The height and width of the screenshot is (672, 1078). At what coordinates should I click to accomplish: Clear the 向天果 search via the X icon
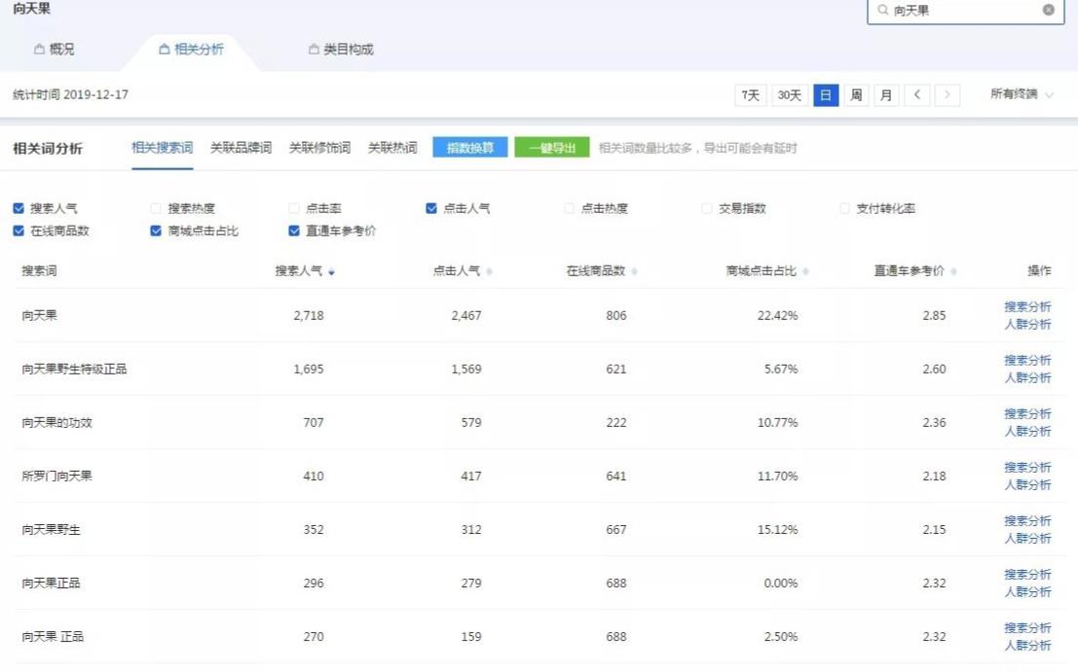(1048, 11)
